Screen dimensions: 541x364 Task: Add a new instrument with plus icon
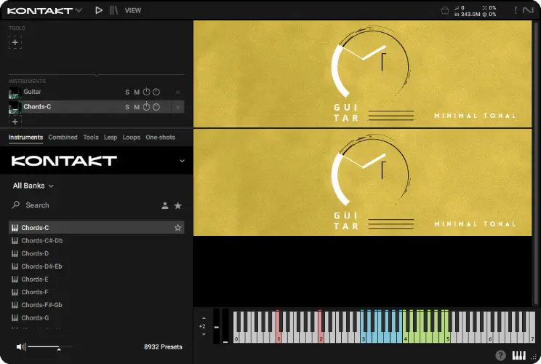[x=15, y=122]
